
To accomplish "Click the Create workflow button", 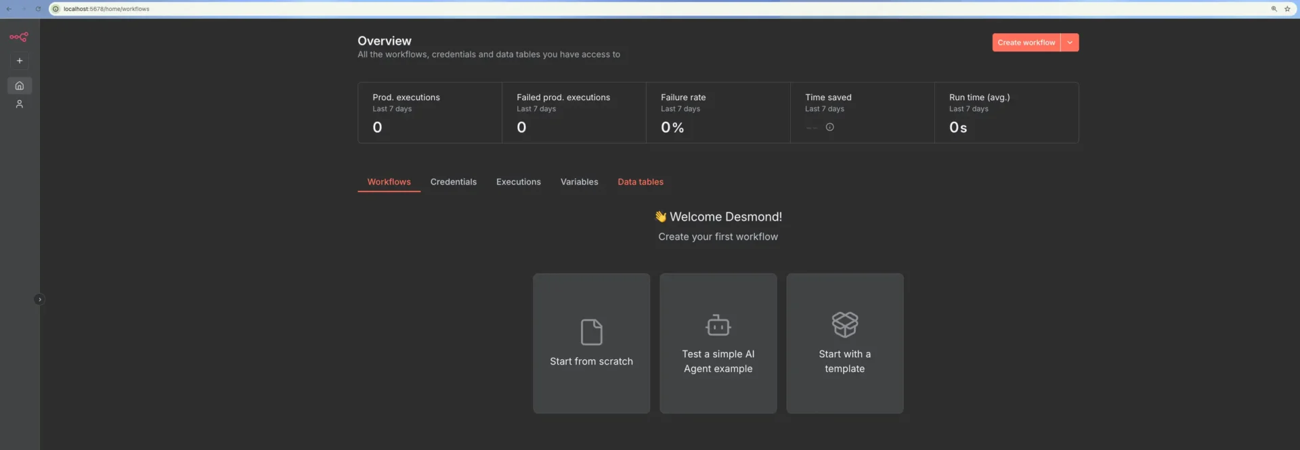I will pyautogui.click(x=1026, y=43).
